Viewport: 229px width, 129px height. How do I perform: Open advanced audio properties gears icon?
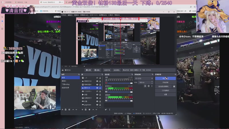pos(106,110)
